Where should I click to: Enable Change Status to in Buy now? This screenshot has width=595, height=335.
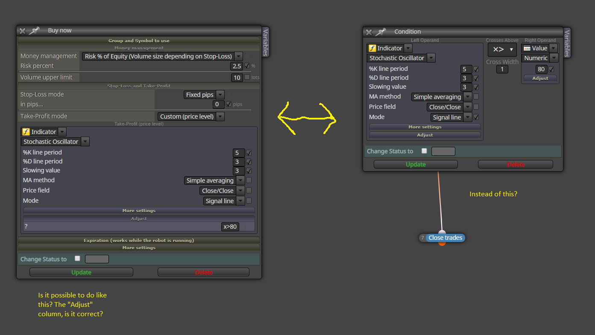coord(77,259)
